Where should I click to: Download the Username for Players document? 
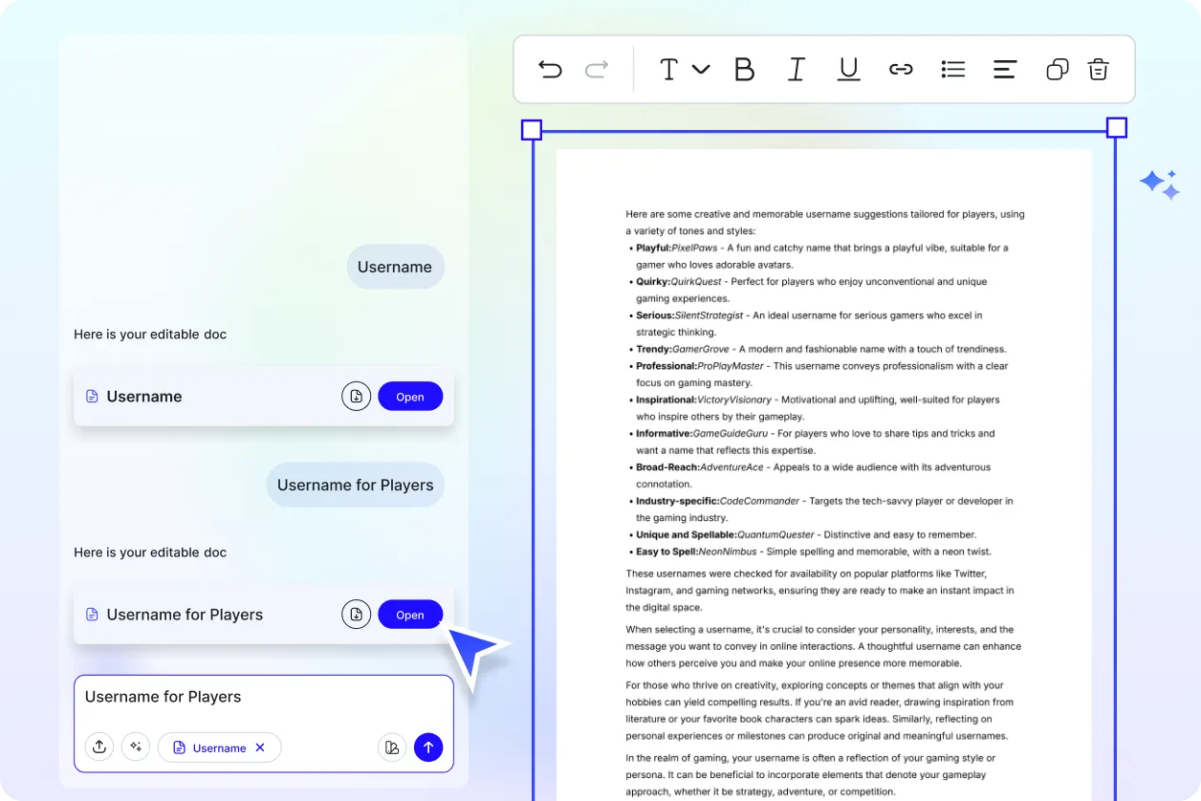pyautogui.click(x=356, y=615)
